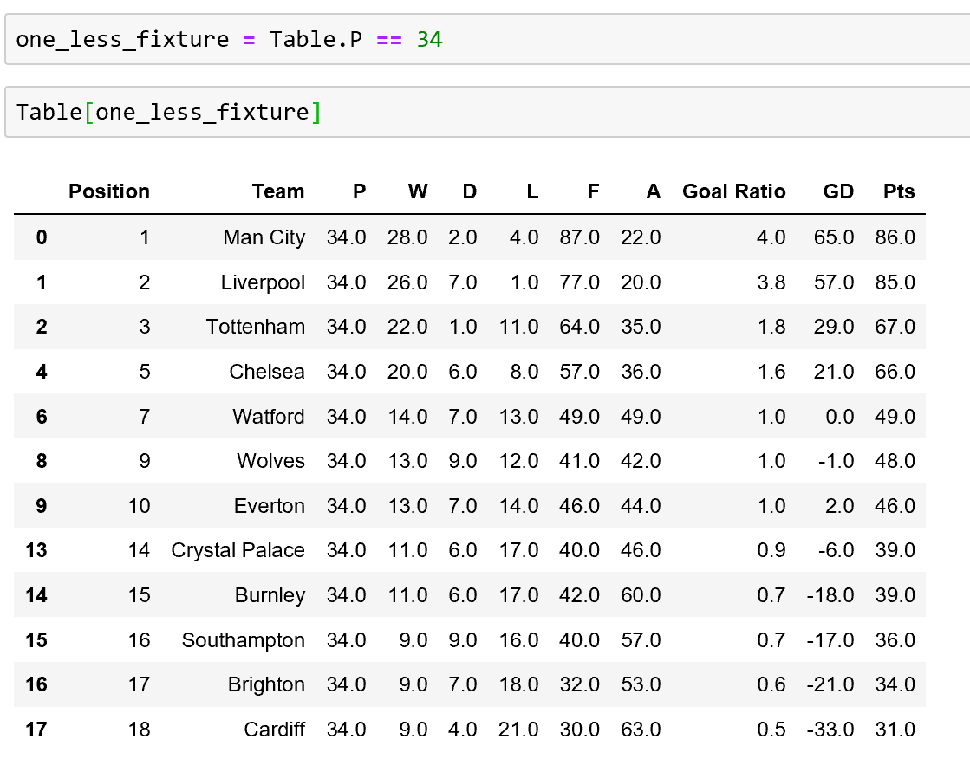Click the Goal Ratio column header
970x772 pixels.
point(733,191)
